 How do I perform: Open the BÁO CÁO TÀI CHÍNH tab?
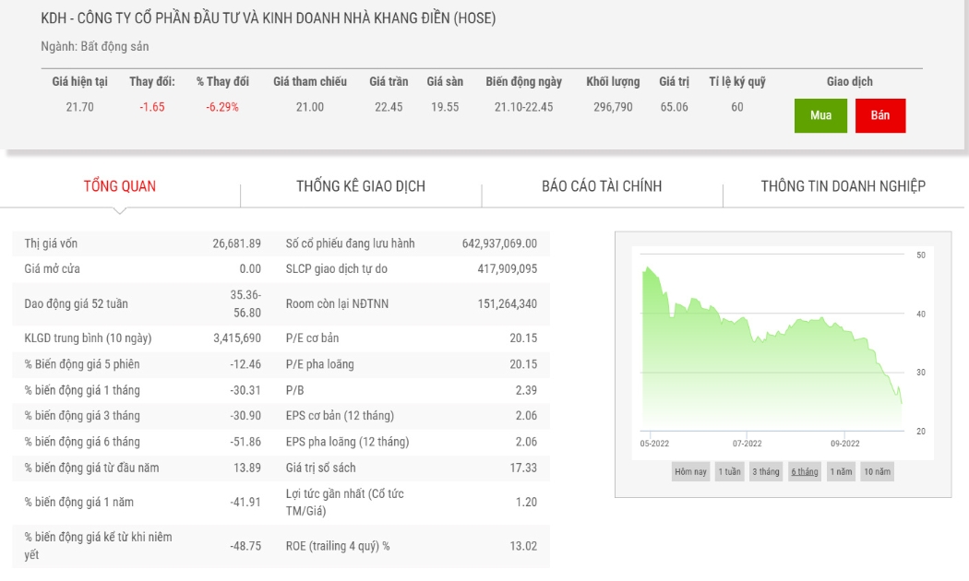pyautogui.click(x=602, y=186)
